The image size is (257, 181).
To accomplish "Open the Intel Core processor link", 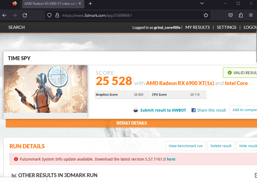I will [x=236, y=83].
